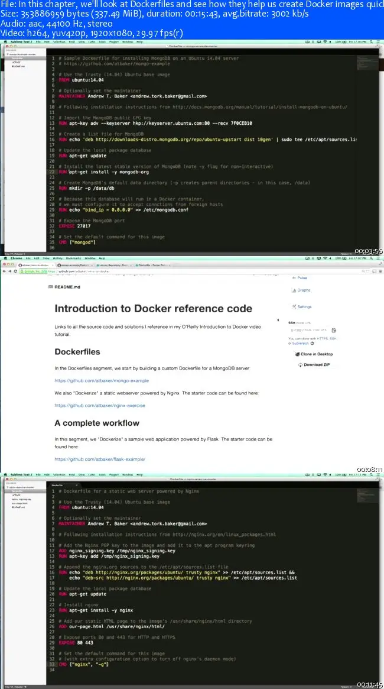Screen dimensions: 384x689
Task: Click the Clone in Desktop button
Action: [314, 354]
